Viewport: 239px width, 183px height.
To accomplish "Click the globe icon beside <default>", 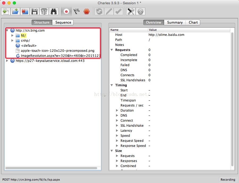I will tap(18, 45).
